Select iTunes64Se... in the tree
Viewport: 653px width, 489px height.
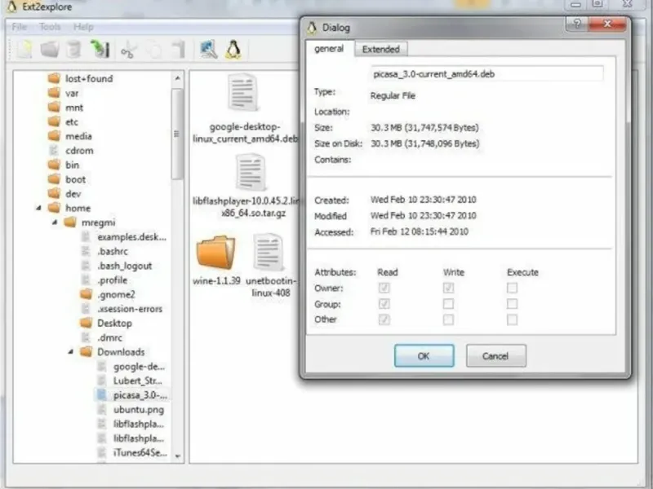(140, 453)
